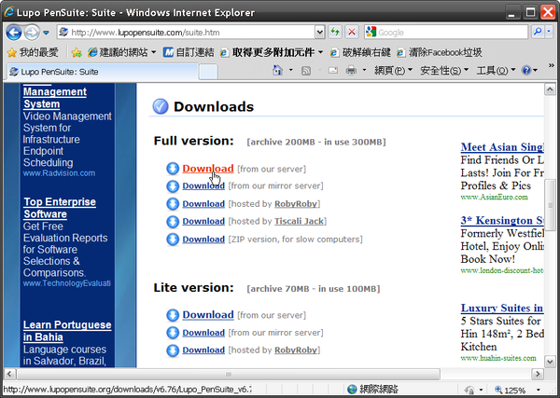The width and height of the screenshot is (560, 398).
Task: Click the RSS feeds icon
Action: pos(306,71)
